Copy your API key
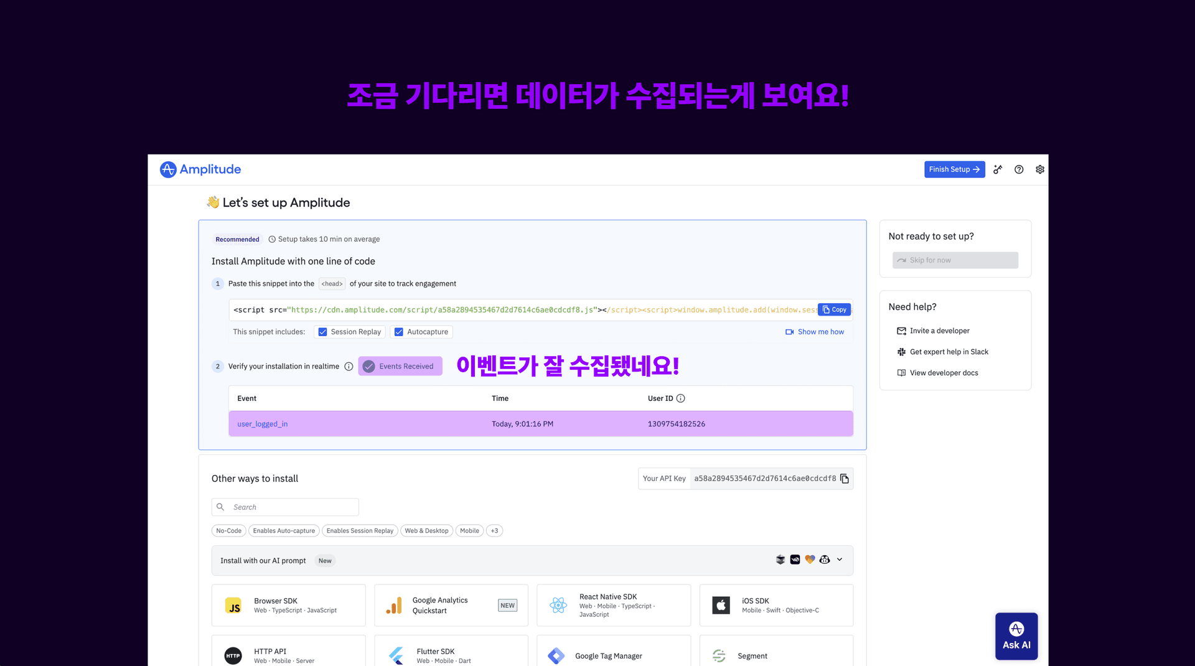Screen dimensions: 1195x666 click(845, 479)
